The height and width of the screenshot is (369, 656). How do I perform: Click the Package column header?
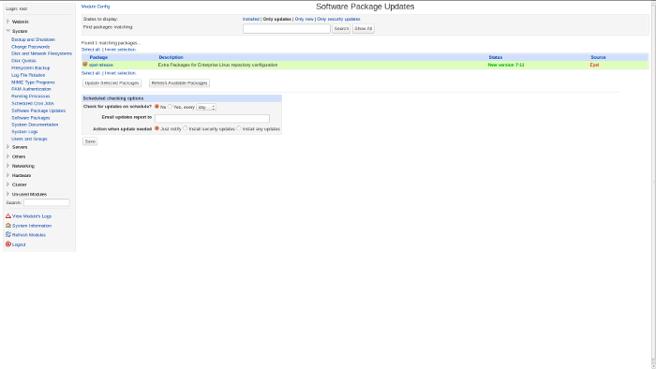click(x=98, y=57)
